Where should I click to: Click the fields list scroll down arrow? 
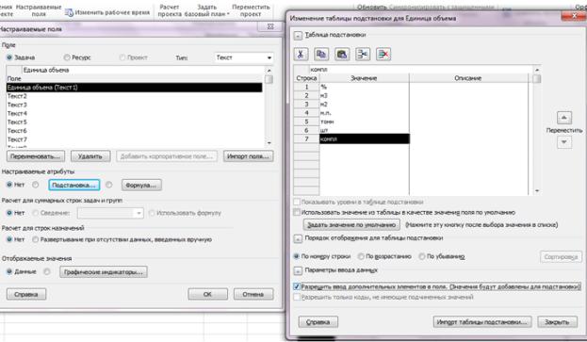[x=269, y=143]
